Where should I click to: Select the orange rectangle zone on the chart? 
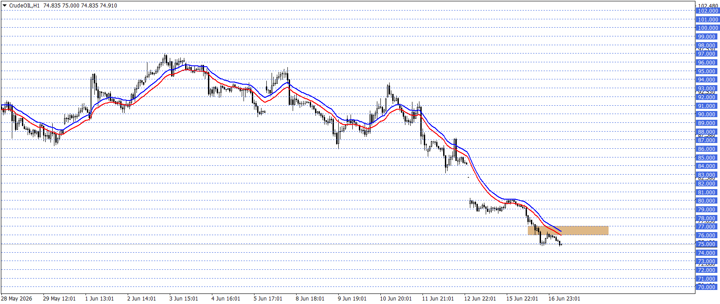click(568, 230)
